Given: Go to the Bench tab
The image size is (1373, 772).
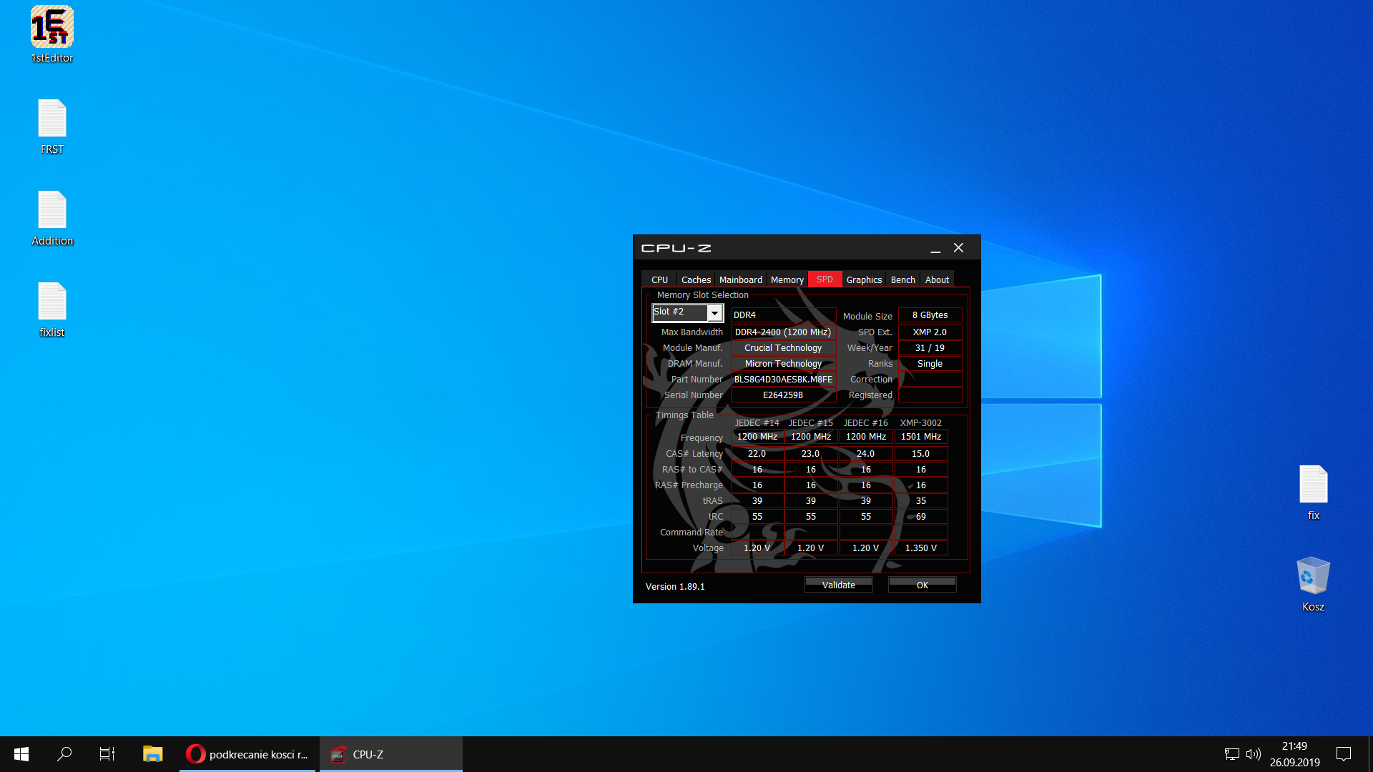Looking at the screenshot, I should [x=902, y=279].
